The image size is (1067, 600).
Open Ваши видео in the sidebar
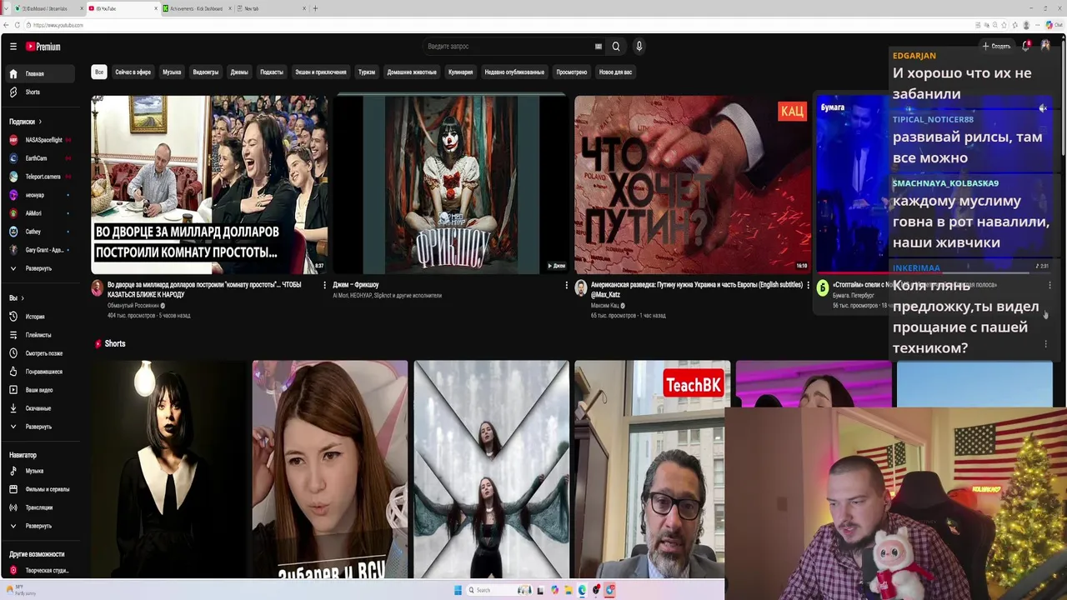(38, 390)
